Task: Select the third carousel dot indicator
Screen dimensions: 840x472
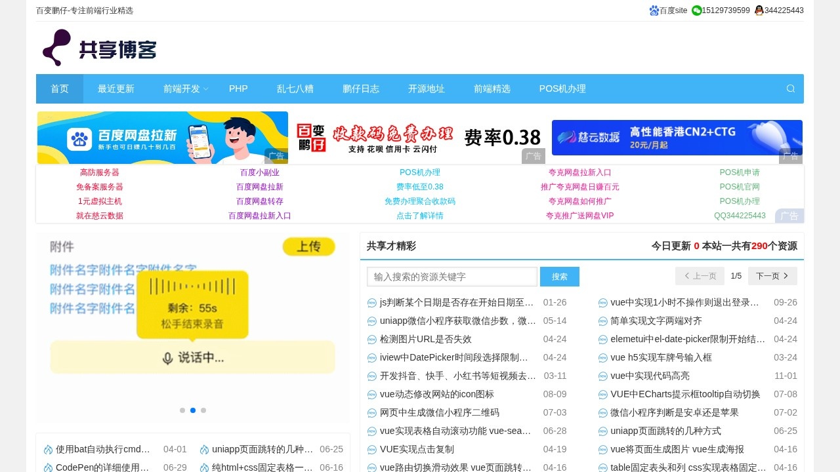Action: click(203, 410)
